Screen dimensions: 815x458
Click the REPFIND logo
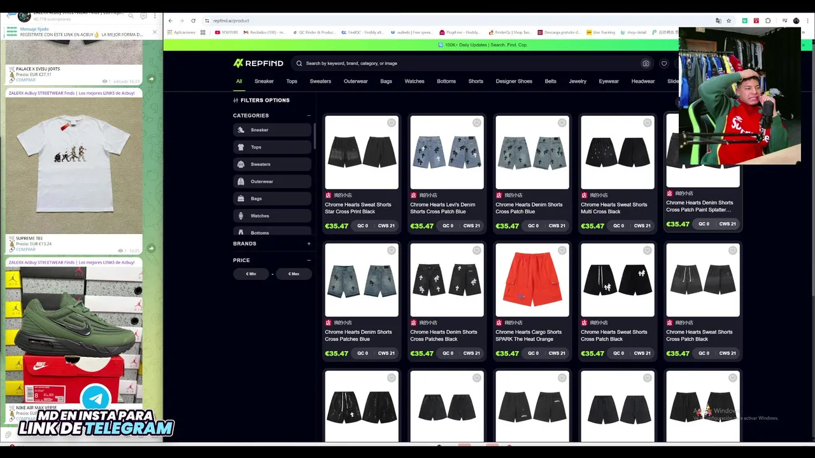[x=258, y=64]
